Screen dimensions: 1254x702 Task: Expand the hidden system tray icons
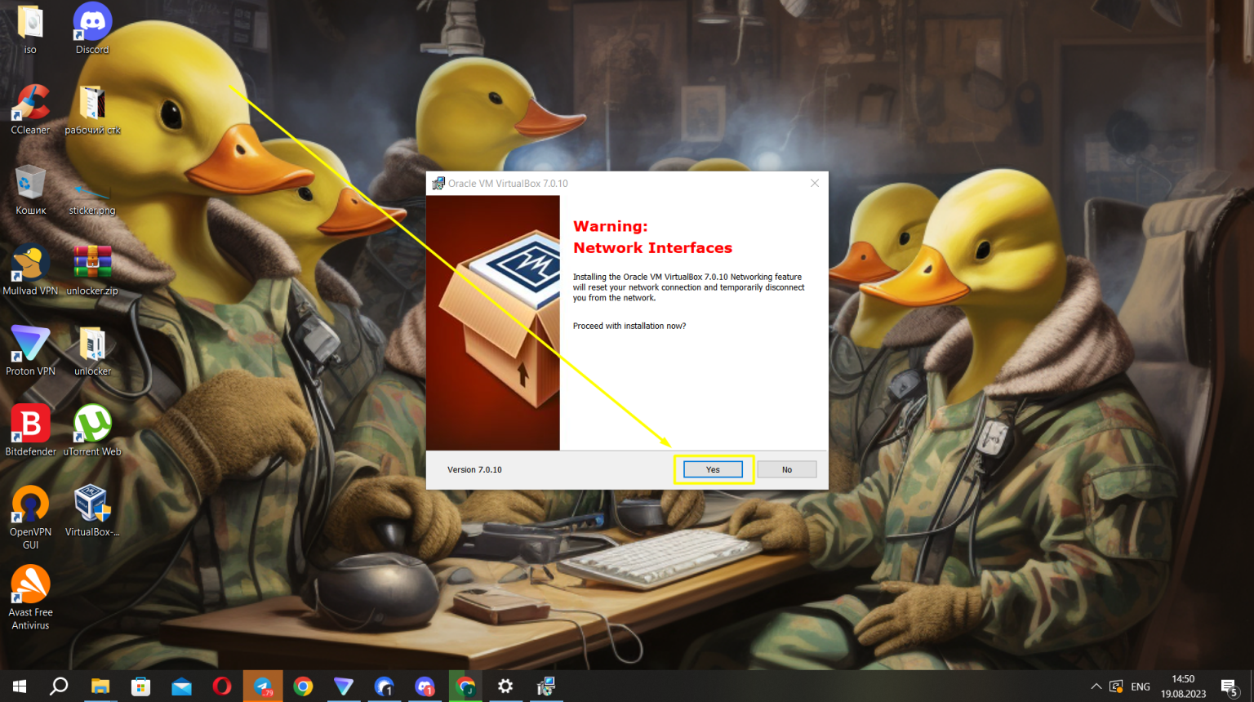(1096, 686)
